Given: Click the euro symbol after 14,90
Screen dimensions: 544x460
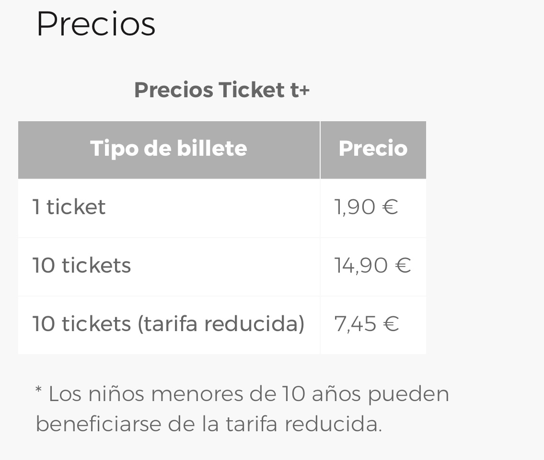Looking at the screenshot, I should [x=403, y=265].
